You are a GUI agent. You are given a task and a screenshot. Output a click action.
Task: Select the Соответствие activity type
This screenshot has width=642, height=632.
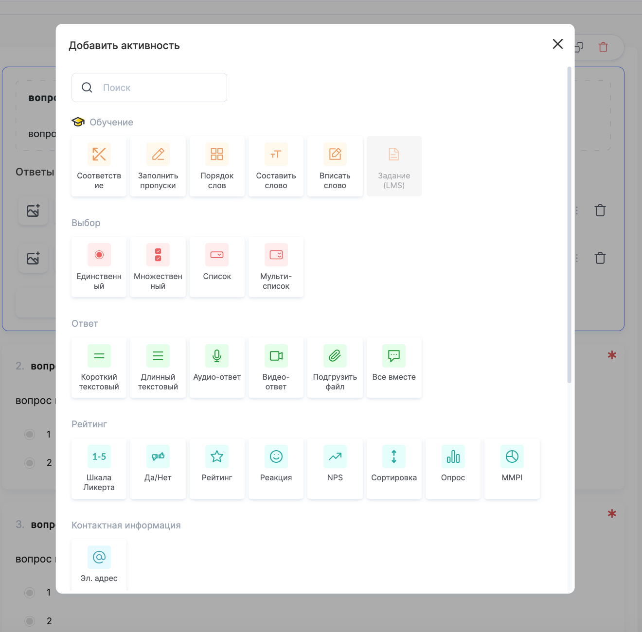point(99,166)
